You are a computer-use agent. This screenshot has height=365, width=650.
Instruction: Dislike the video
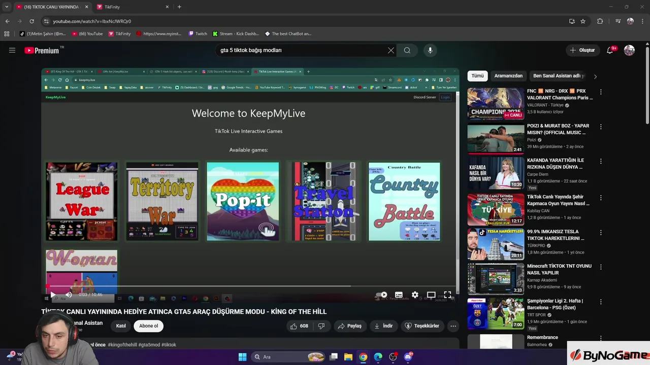(321, 326)
